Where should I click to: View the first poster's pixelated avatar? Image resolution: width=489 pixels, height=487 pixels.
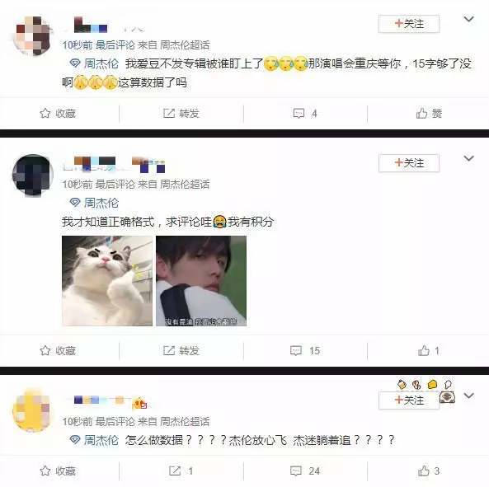tap(32, 35)
